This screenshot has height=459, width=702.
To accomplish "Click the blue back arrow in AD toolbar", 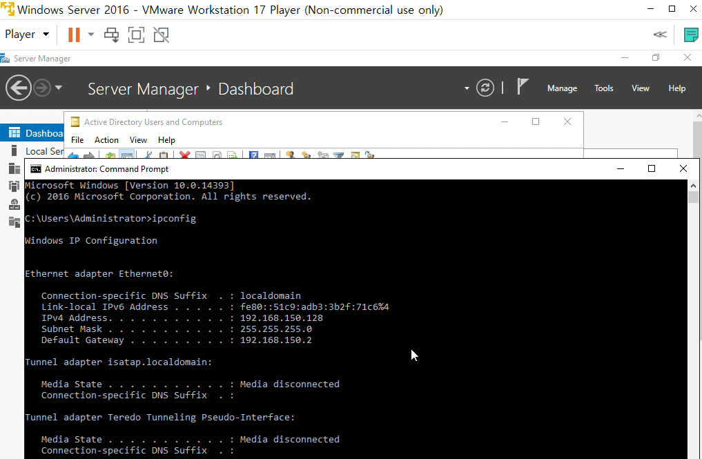I will coord(73,155).
